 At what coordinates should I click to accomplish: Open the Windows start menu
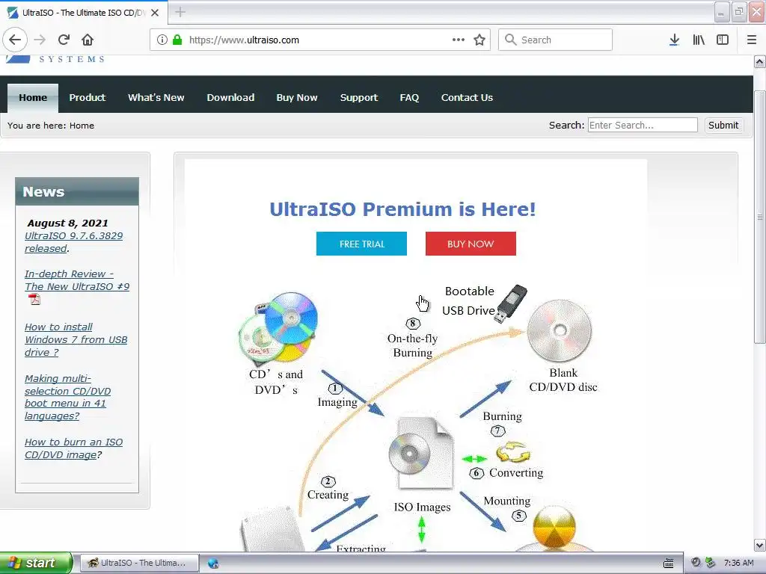click(x=36, y=563)
